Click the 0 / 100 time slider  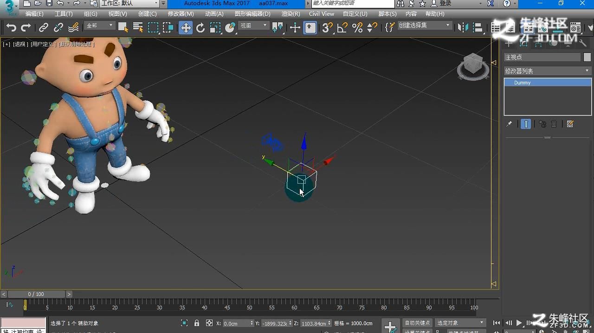pos(36,294)
